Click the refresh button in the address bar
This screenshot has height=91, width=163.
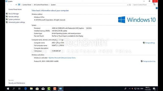click(x=130, y=5)
